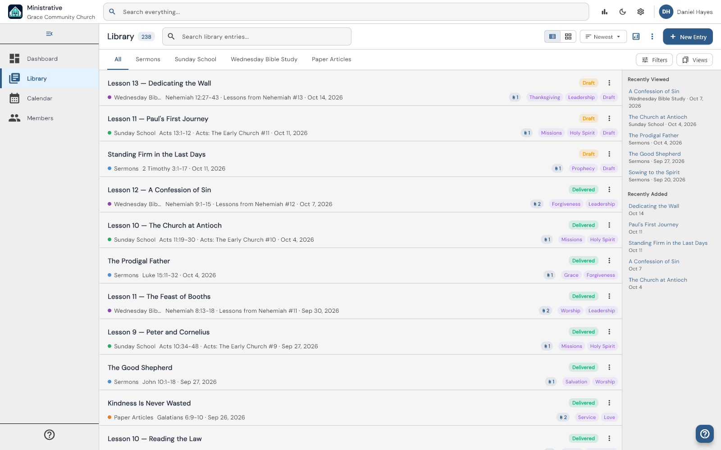Open the analytics bar chart icon in header

tap(605, 12)
